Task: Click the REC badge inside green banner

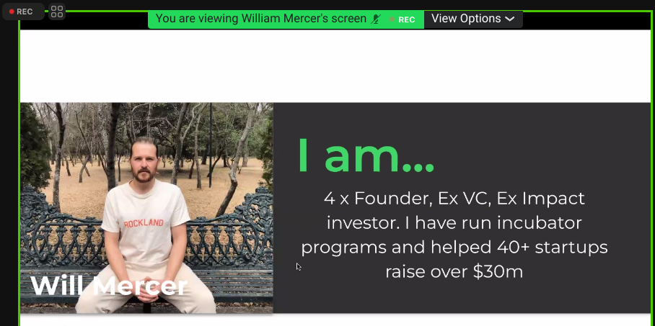Action: point(403,19)
